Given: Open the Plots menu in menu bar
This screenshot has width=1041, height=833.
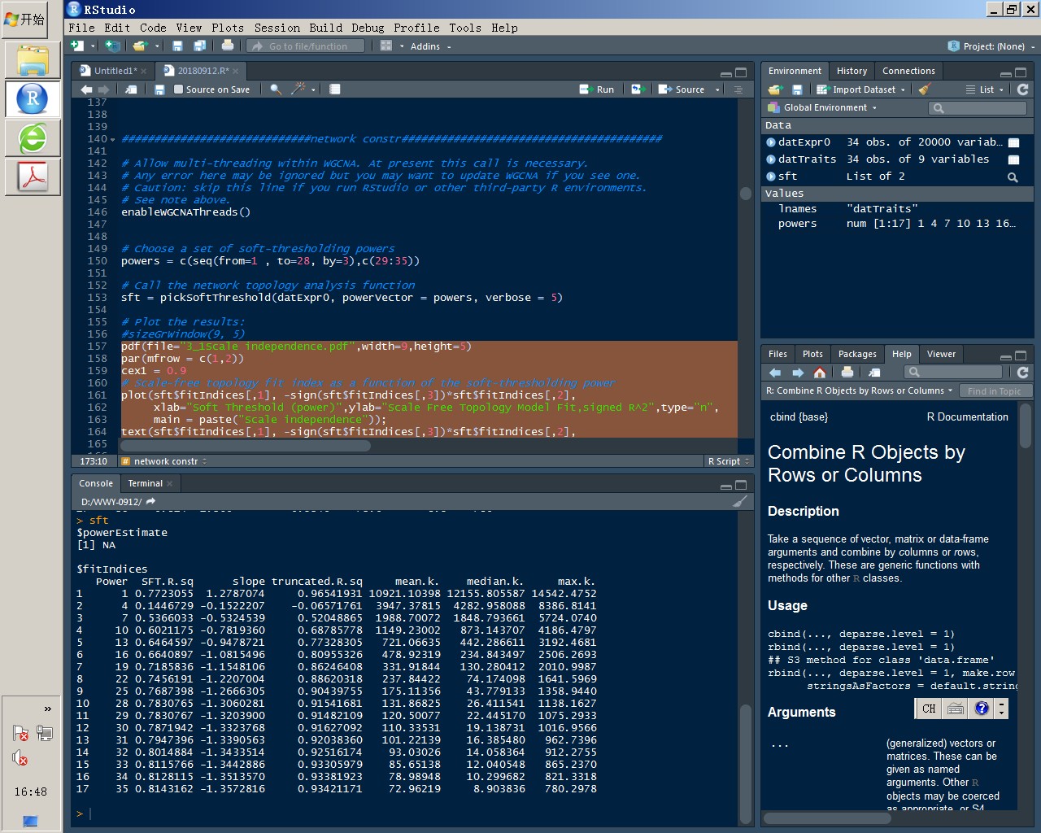Looking at the screenshot, I should point(228,28).
